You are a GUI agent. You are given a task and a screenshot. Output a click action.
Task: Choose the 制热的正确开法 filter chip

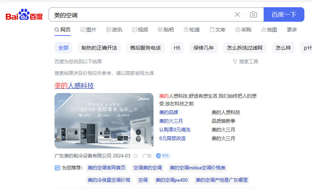pyautogui.click(x=99, y=48)
